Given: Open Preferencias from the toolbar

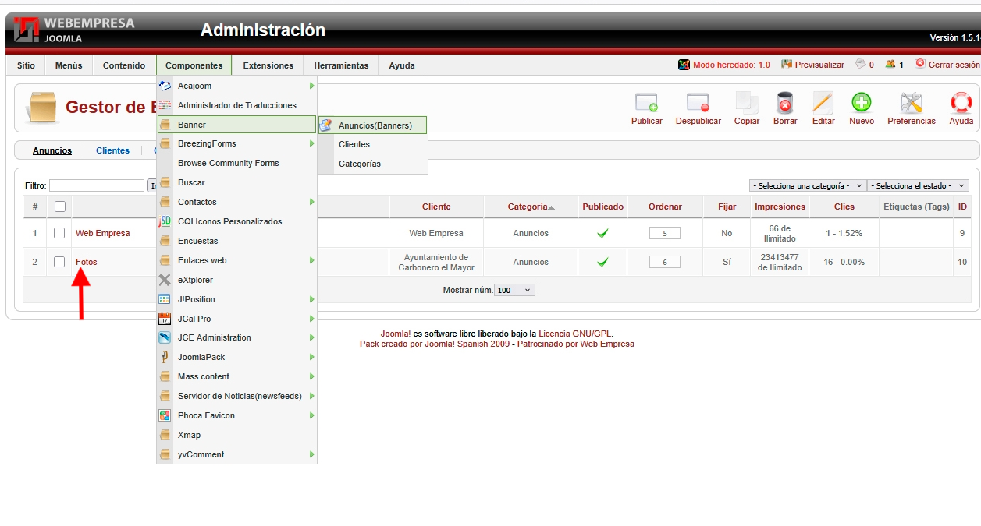Looking at the screenshot, I should click(911, 104).
